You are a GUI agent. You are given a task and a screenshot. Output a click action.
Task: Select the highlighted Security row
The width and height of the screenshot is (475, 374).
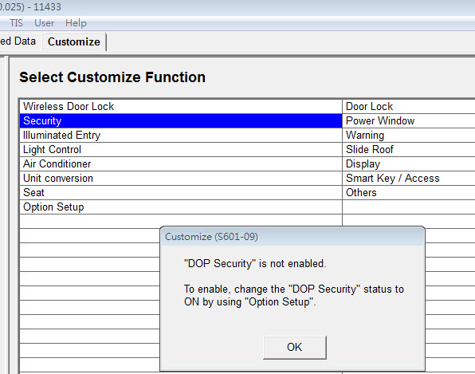[x=181, y=121]
